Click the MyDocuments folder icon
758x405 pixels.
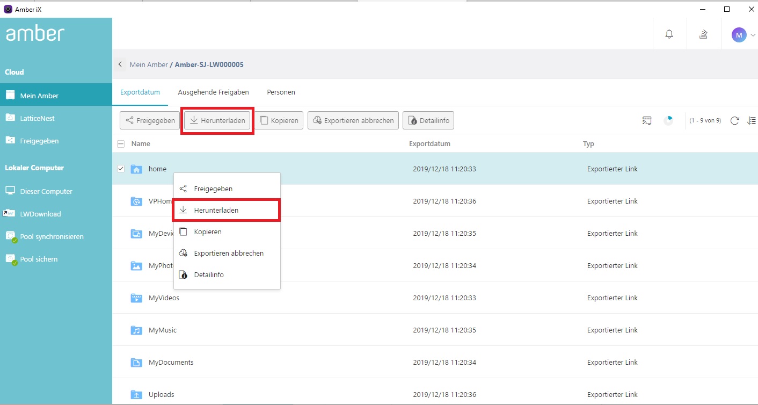[136, 363]
